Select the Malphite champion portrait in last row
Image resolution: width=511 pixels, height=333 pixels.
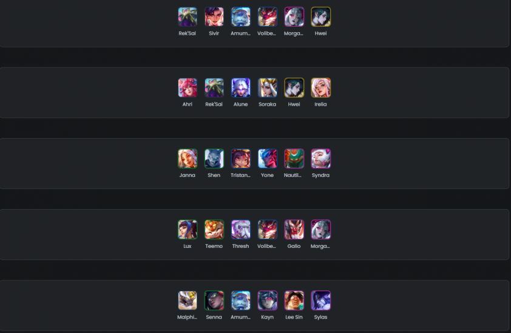188,300
